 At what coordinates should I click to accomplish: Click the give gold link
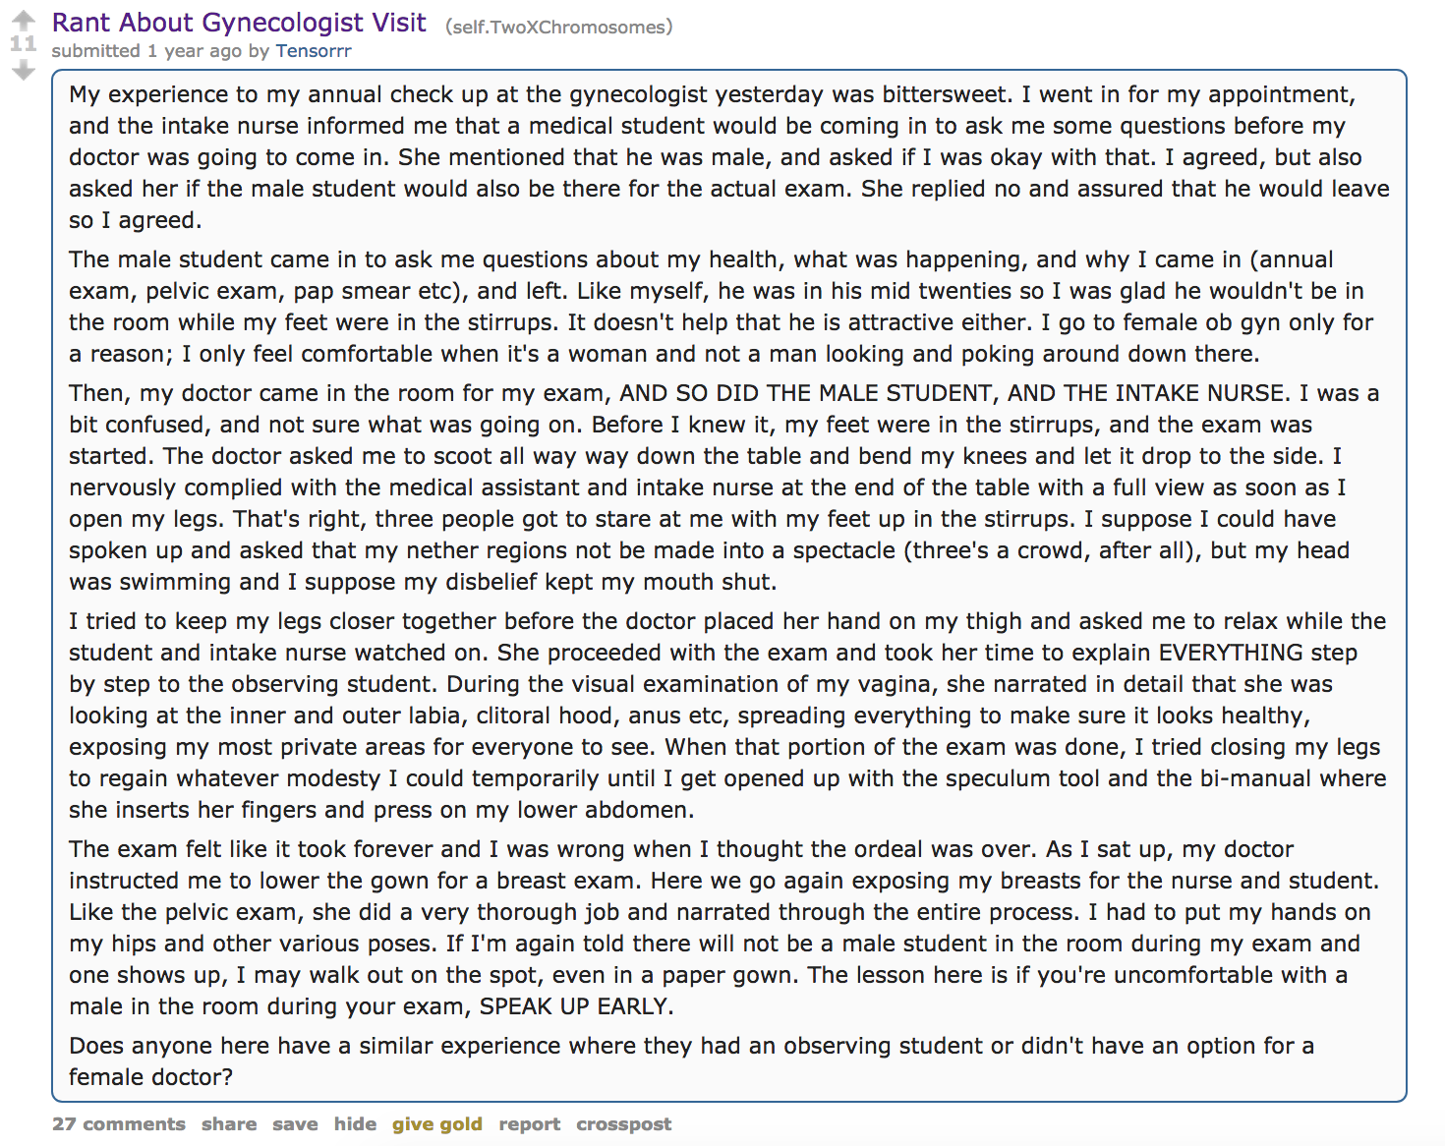(437, 1123)
